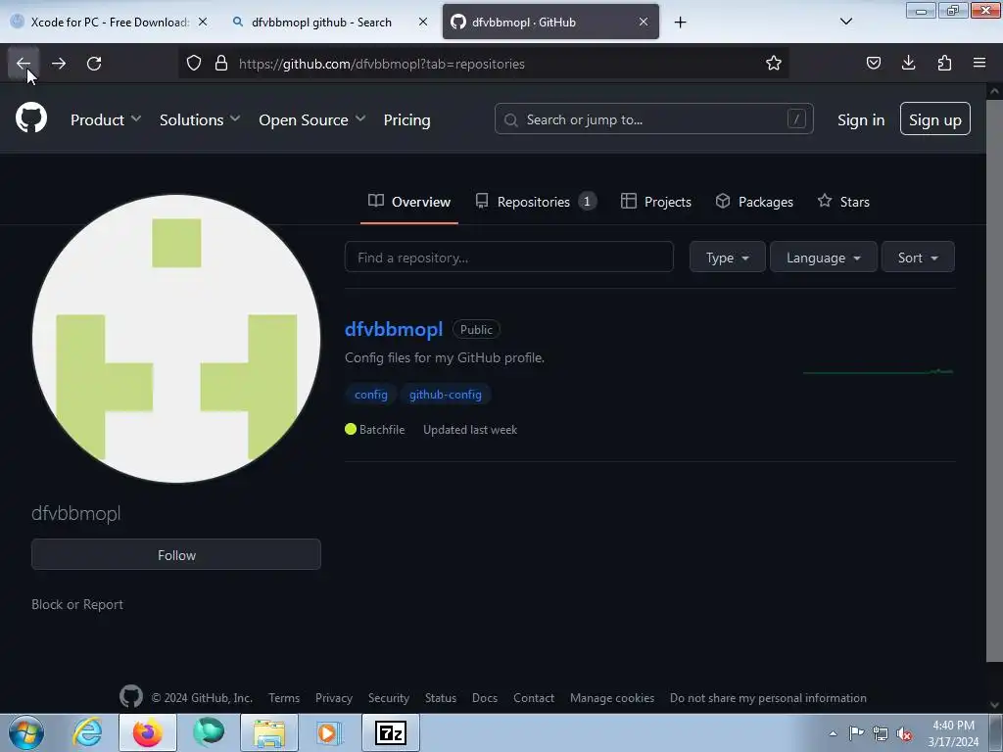Click the GitHub logo in the footer

131,696
